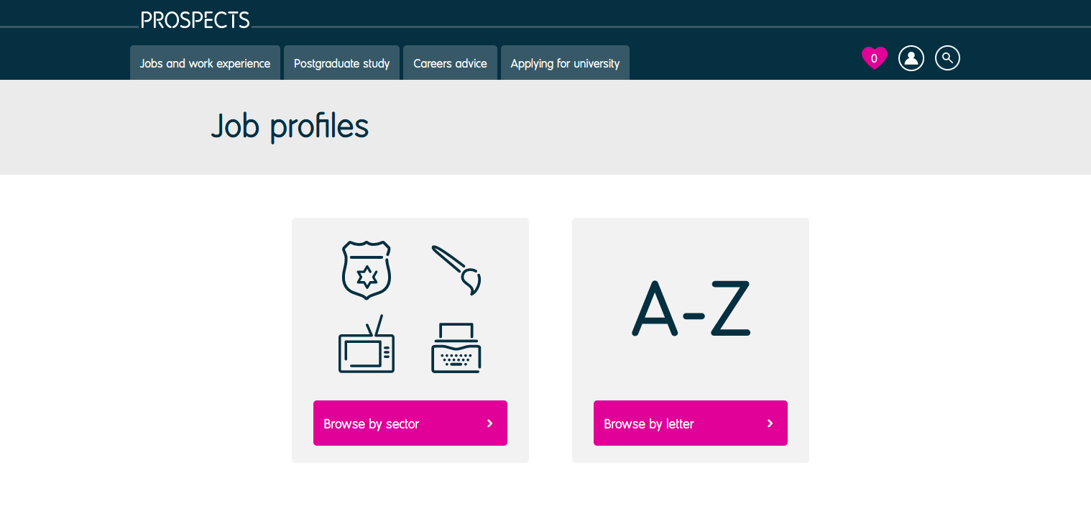1091x514 pixels.
Task: Open the Applying for university tab
Action: click(565, 63)
